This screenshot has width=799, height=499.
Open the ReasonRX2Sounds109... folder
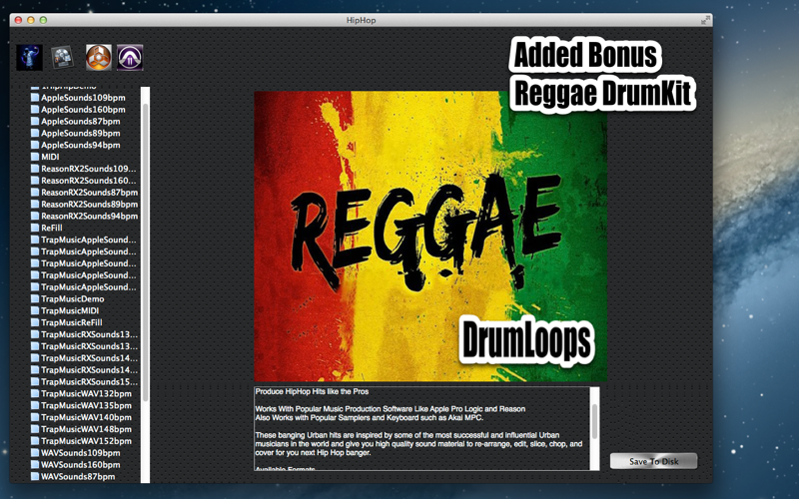[83, 169]
